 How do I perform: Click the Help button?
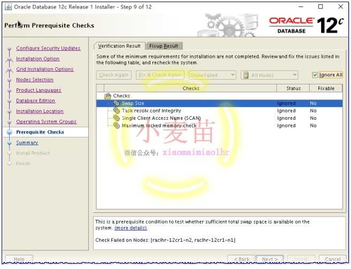click(x=19, y=259)
